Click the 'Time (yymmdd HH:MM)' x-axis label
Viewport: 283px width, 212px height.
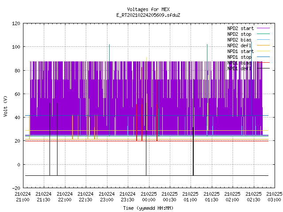tap(148, 208)
